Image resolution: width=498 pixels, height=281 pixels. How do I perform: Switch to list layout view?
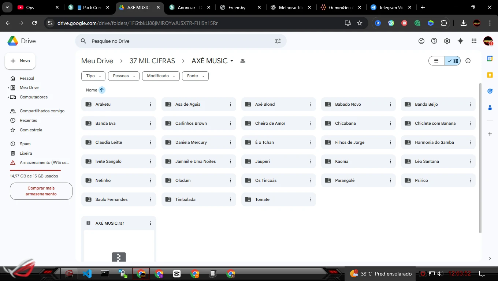(436, 61)
